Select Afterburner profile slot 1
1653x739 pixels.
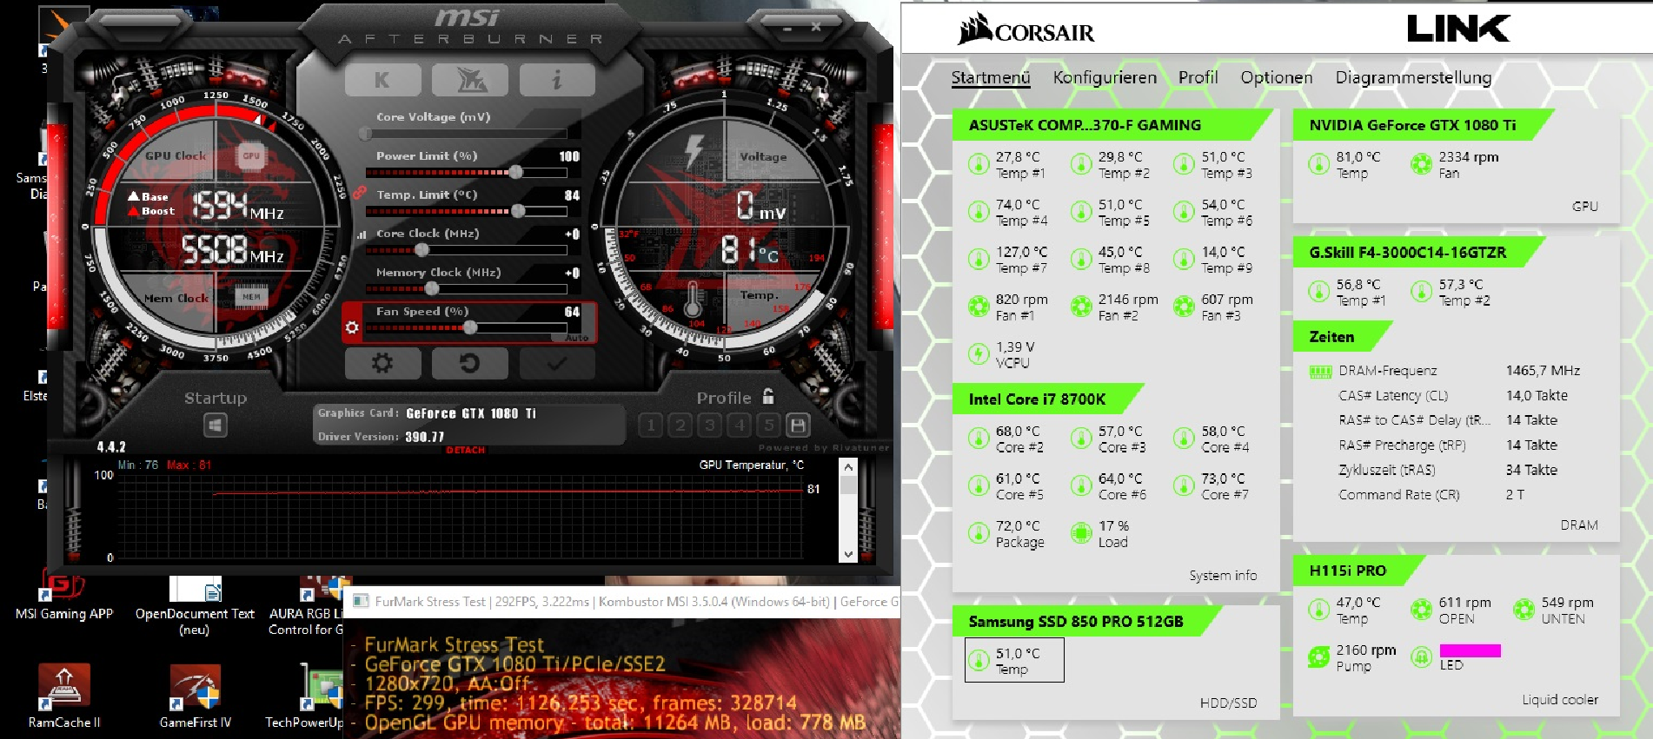(651, 425)
